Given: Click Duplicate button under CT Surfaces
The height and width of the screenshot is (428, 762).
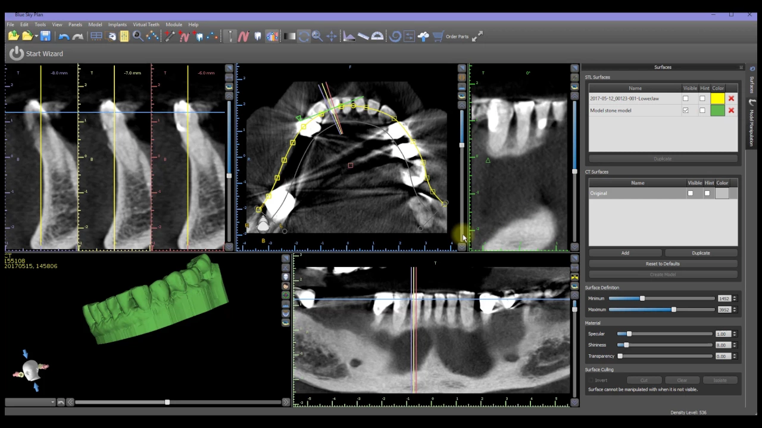Looking at the screenshot, I should (x=701, y=253).
